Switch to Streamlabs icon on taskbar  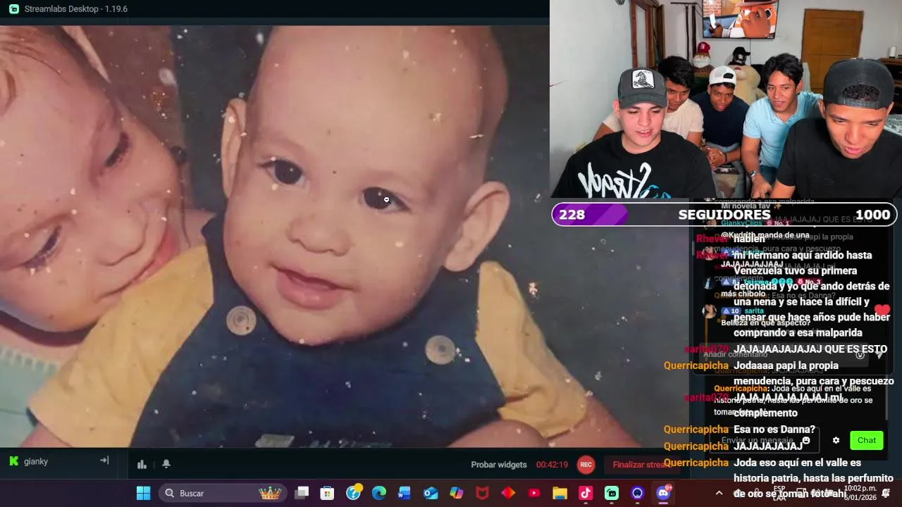click(612, 493)
